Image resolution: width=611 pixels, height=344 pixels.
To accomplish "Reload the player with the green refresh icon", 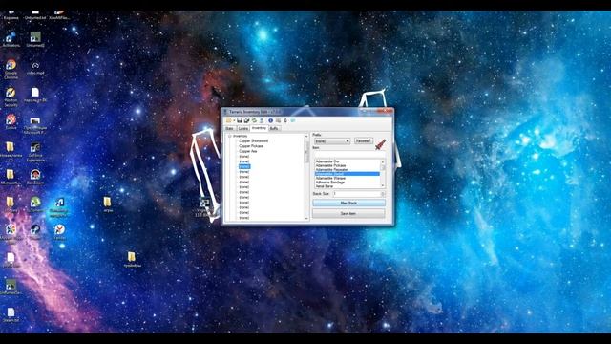I will pos(254,121).
